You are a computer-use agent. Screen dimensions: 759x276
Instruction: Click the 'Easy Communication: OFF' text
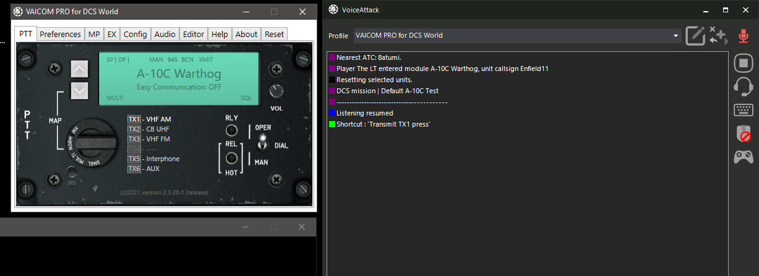click(x=179, y=87)
